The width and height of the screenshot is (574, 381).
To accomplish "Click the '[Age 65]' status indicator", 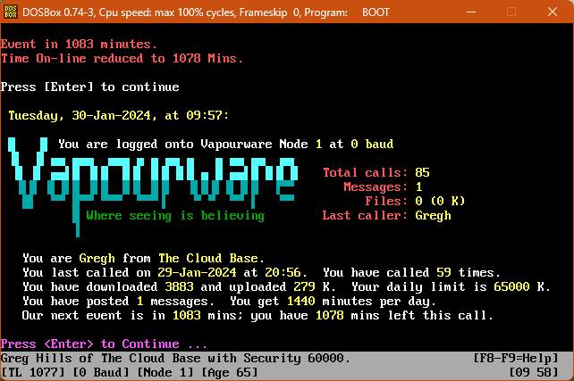I will pos(229,373).
